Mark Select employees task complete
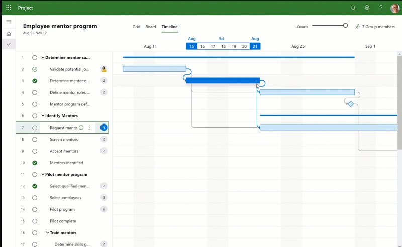Image resolution: width=402 pixels, height=247 pixels. 35,198
